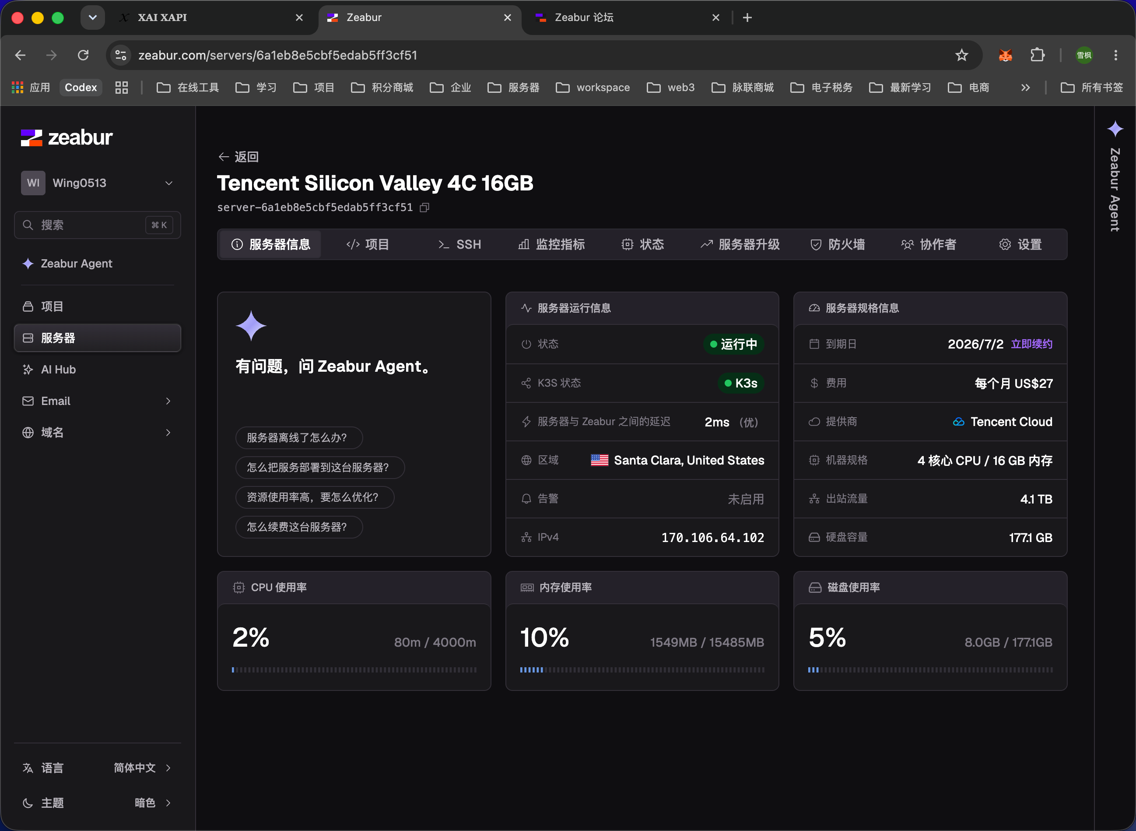Click the K3s status badge

(x=741, y=383)
